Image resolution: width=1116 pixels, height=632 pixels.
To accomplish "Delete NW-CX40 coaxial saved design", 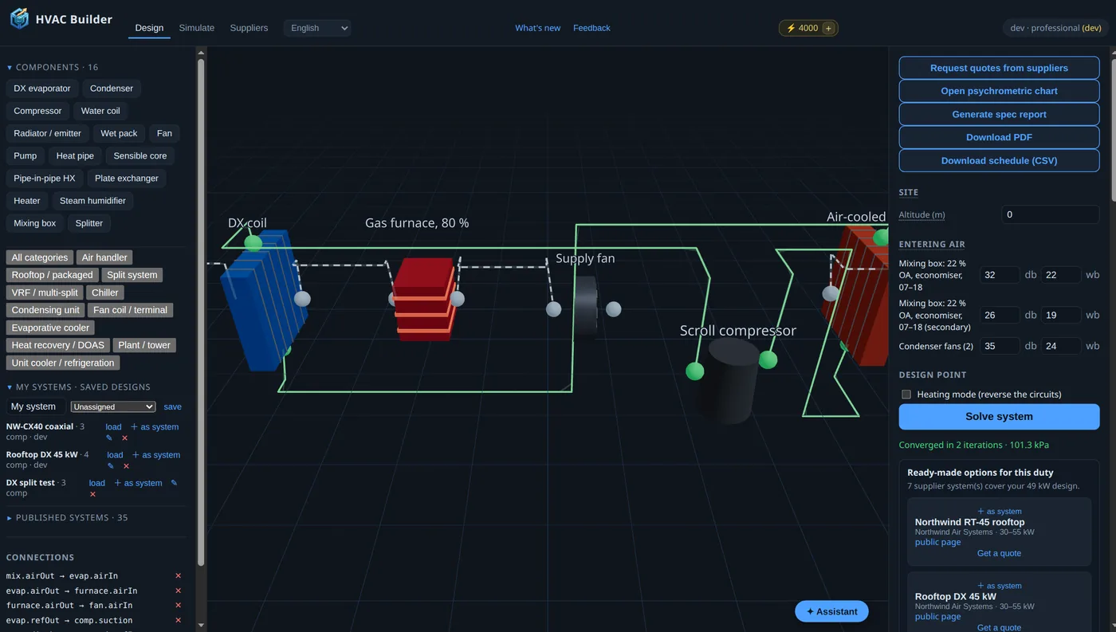I will pyautogui.click(x=124, y=438).
